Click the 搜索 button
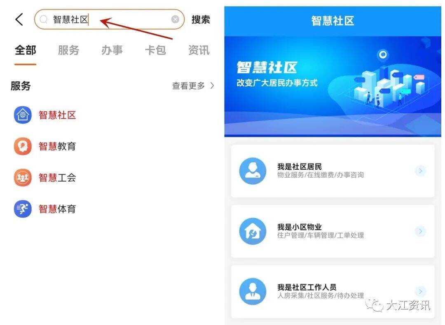445x325 pixels. pyautogui.click(x=201, y=20)
